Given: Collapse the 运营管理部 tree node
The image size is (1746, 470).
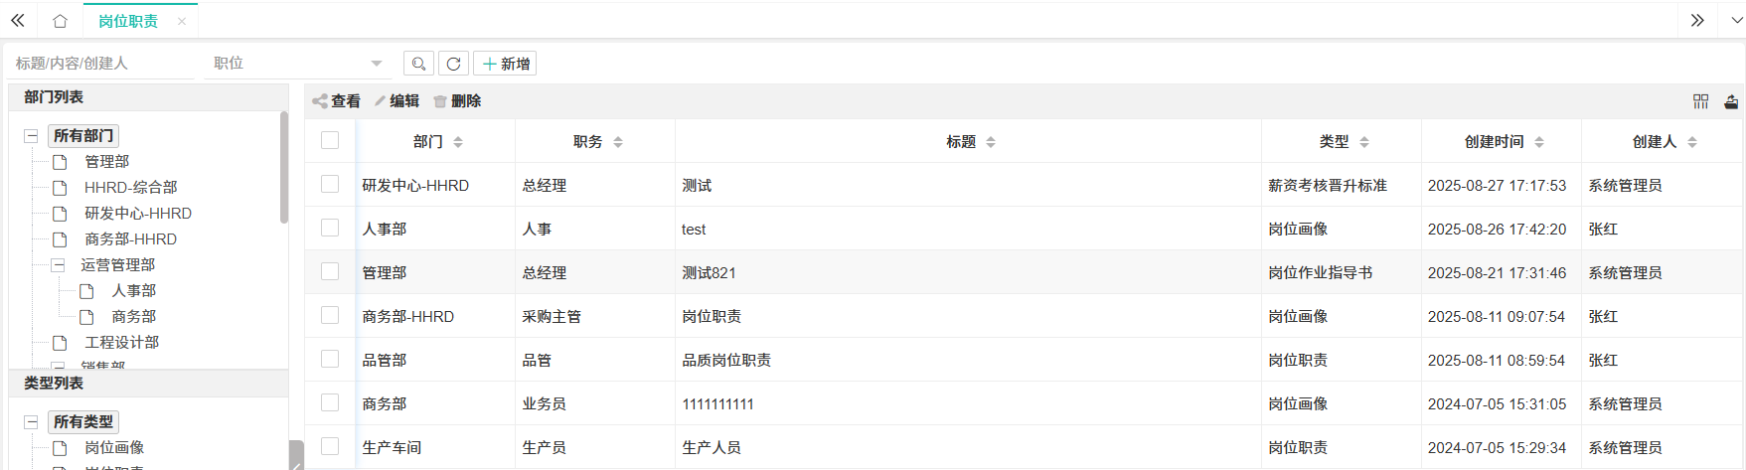Looking at the screenshot, I should click(x=59, y=265).
